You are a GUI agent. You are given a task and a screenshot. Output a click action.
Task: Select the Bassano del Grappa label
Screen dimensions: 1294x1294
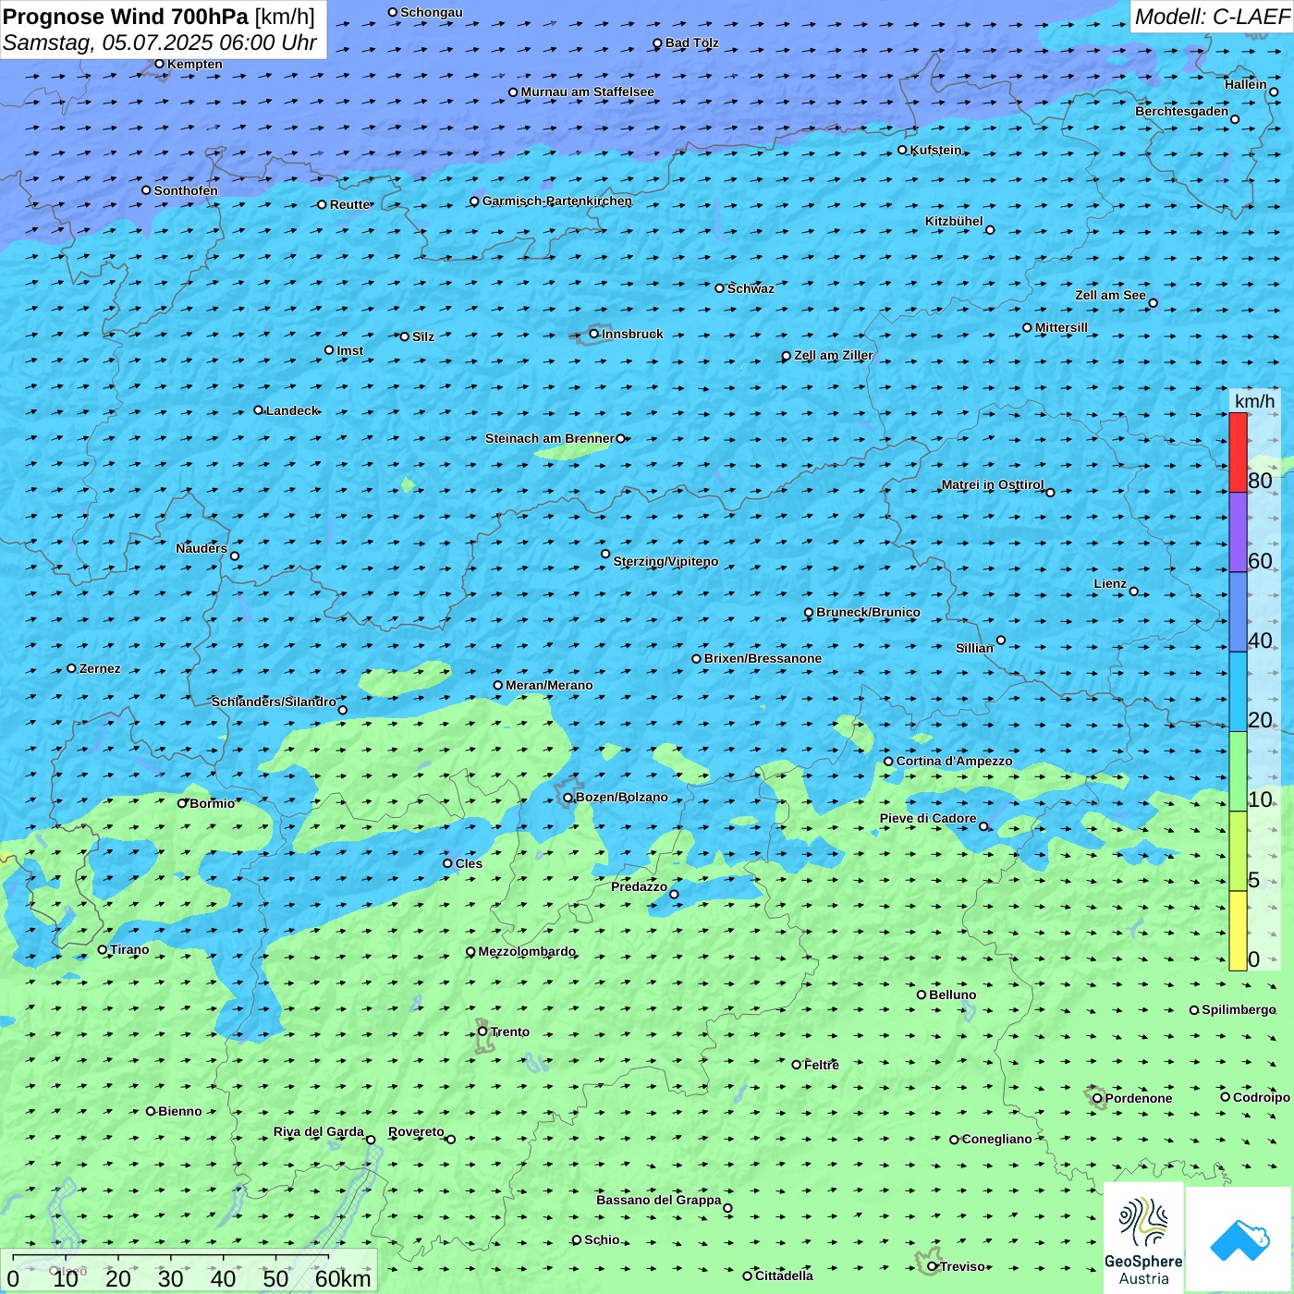659,1200
